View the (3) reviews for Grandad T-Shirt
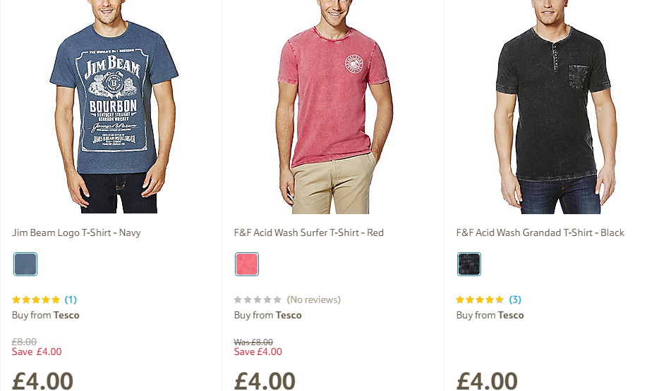Viewport: 666px width, 391px height. coord(515,299)
